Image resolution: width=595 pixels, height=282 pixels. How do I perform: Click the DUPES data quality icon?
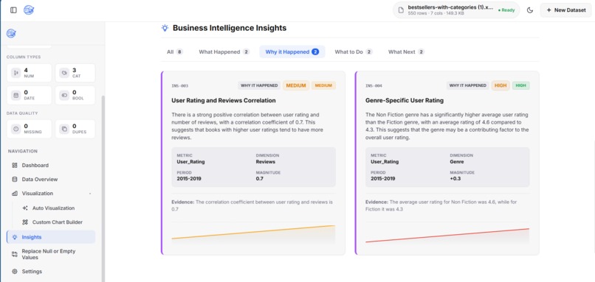point(64,129)
